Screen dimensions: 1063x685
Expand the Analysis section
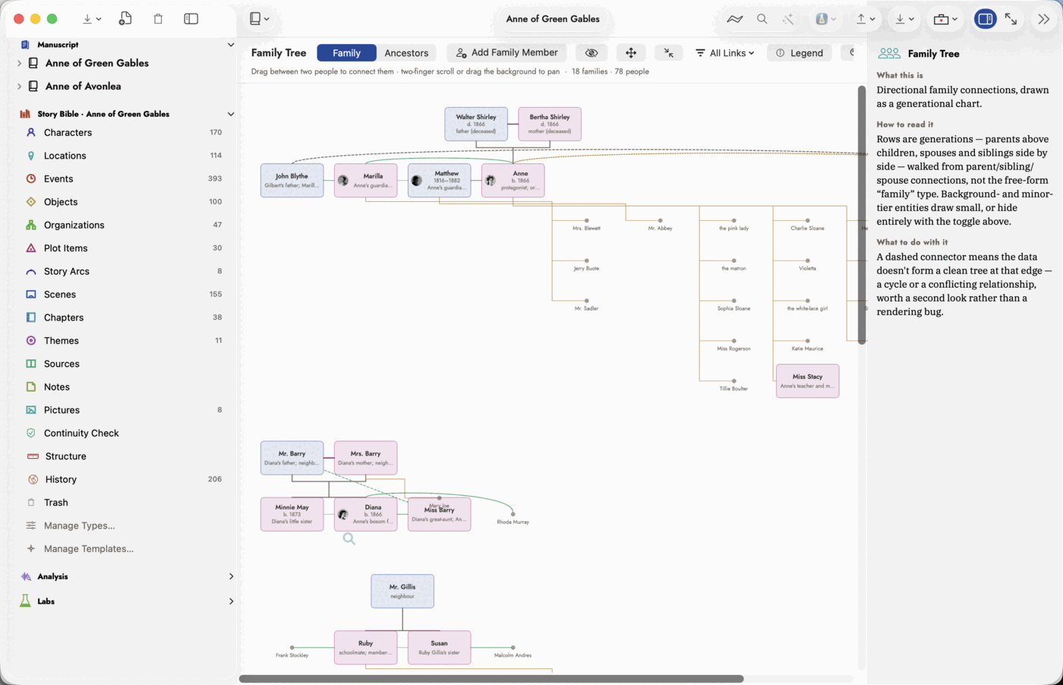(x=231, y=576)
